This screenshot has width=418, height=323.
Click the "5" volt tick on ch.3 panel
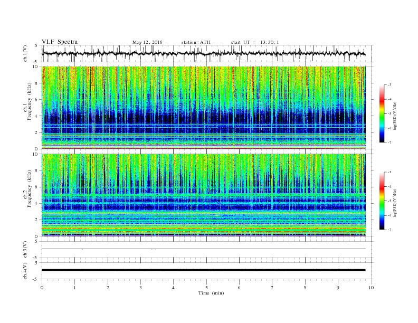pyautogui.click(x=36, y=241)
